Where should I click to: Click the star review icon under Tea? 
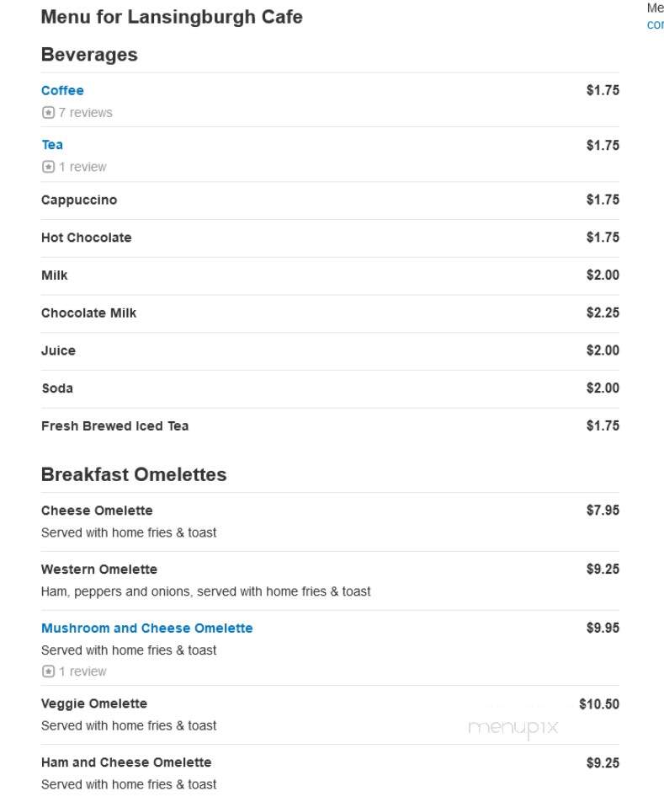pos(48,167)
